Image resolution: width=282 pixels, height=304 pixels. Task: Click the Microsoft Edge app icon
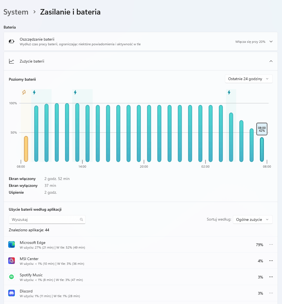click(12, 245)
